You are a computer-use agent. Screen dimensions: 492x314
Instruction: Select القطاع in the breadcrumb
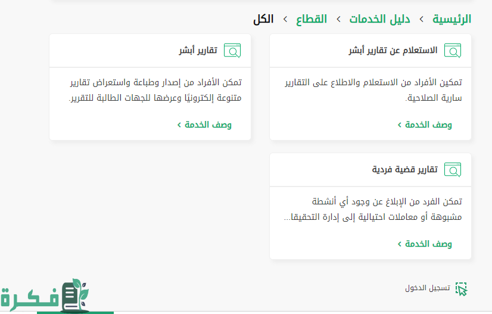tap(312, 19)
